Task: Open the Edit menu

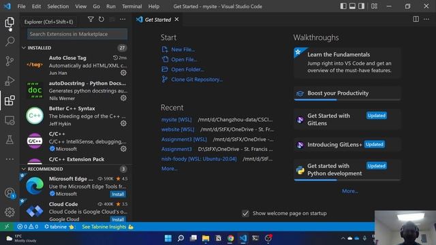Action: [36, 6]
